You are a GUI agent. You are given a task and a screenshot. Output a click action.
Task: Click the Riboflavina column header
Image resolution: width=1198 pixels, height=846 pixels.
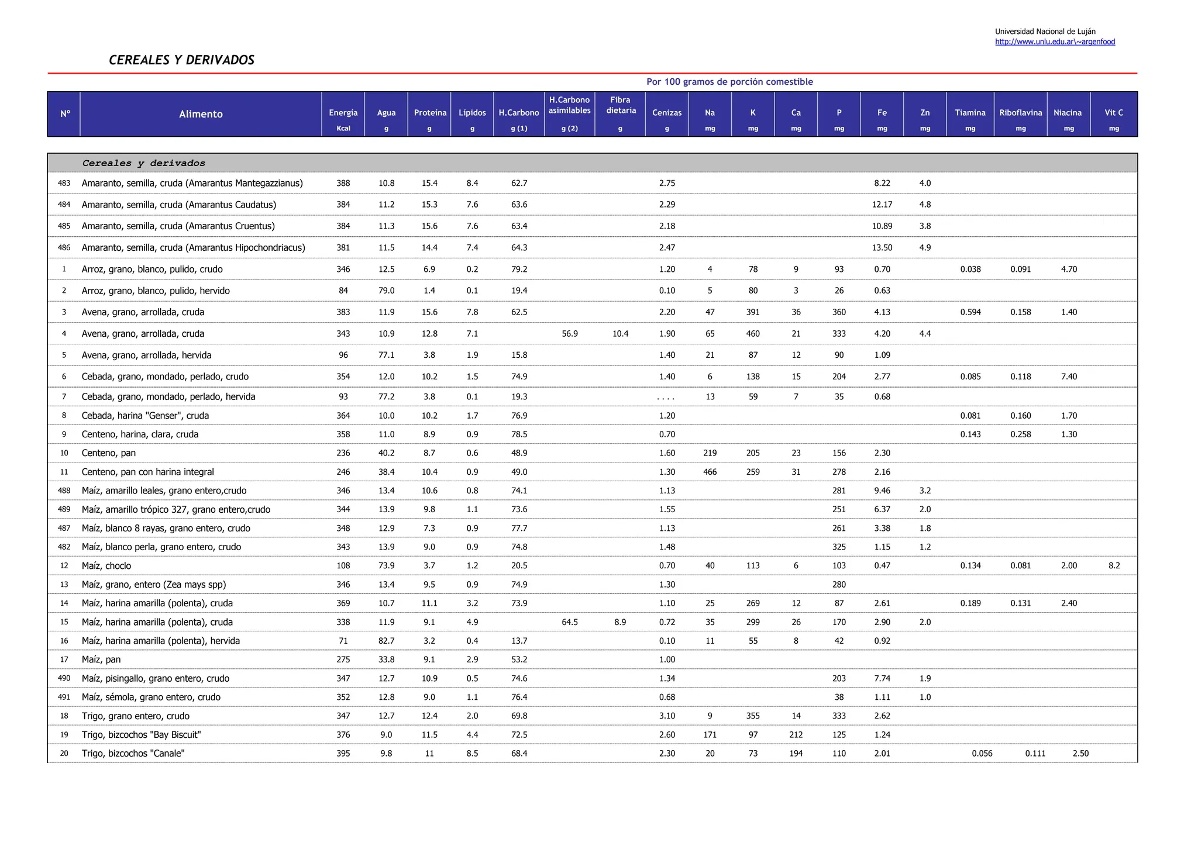tap(1020, 113)
